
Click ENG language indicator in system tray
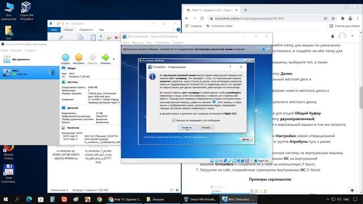coord(346,199)
